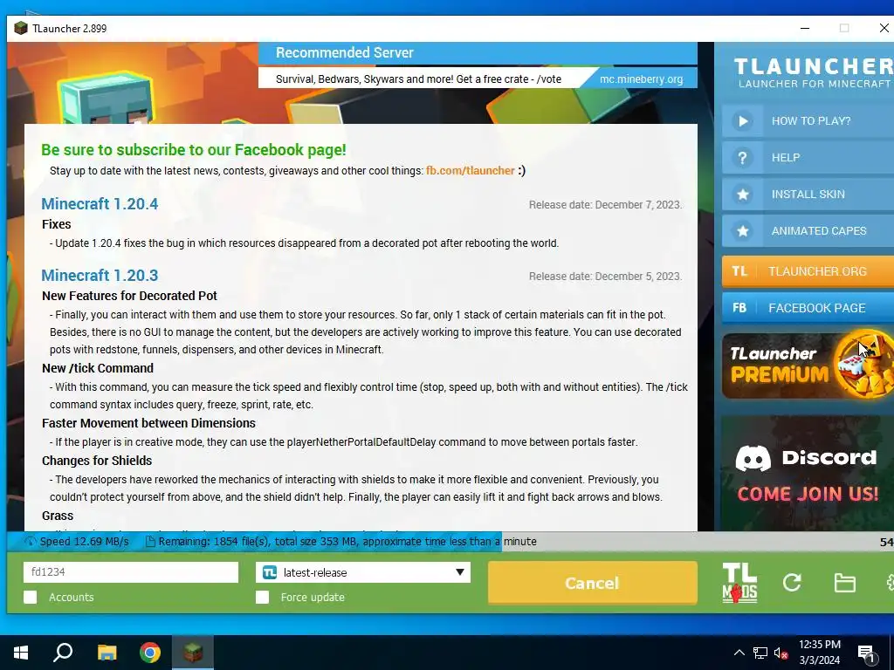Follow the fb.com/tlauncher link

[x=471, y=170]
